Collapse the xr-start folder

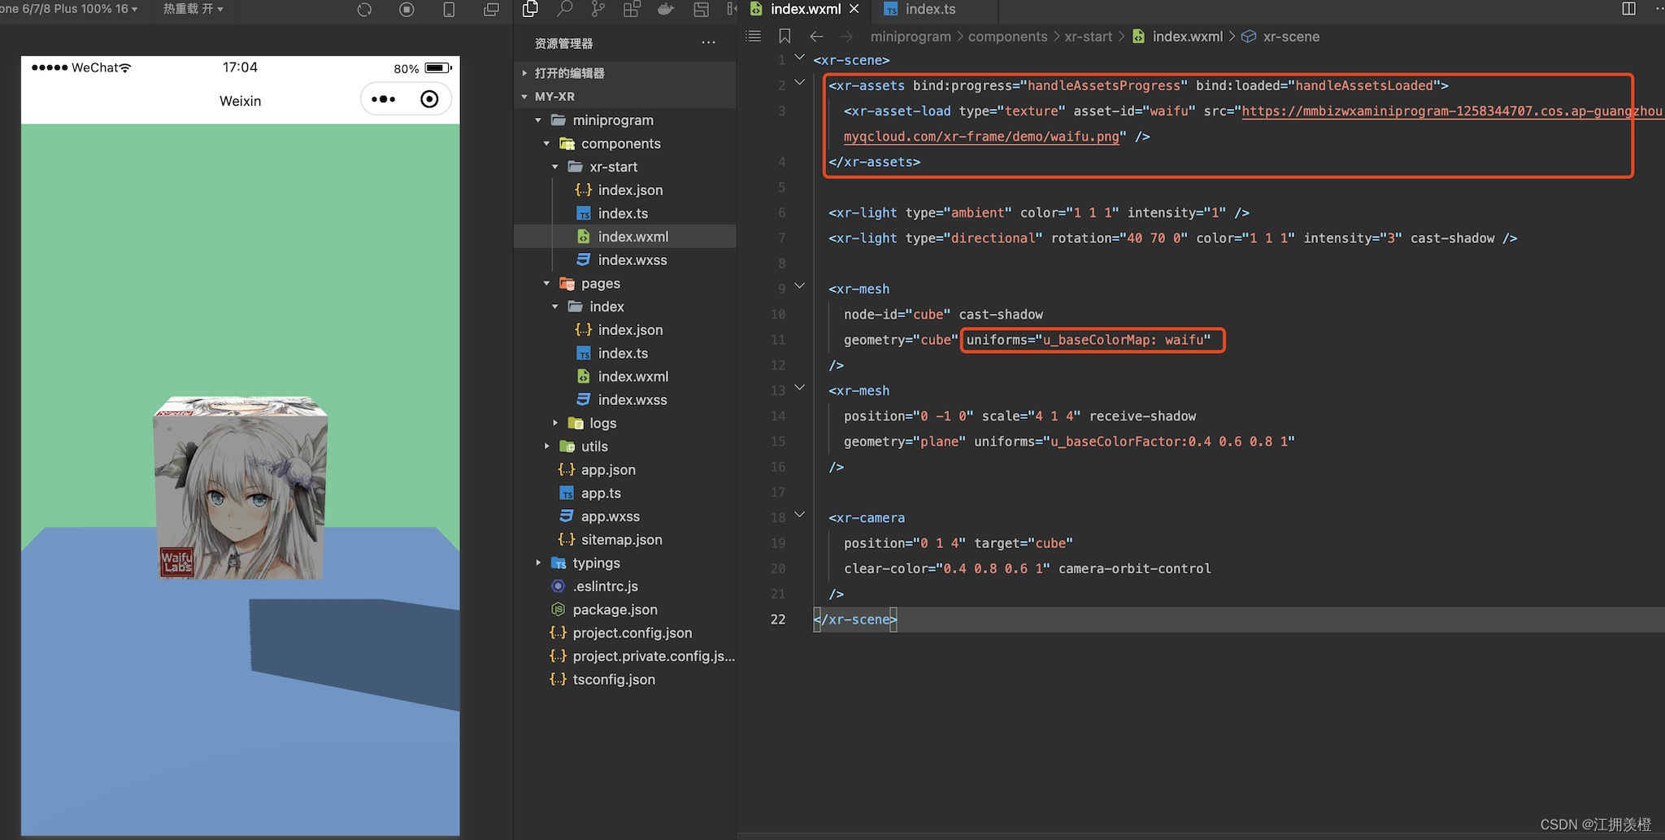pos(555,167)
